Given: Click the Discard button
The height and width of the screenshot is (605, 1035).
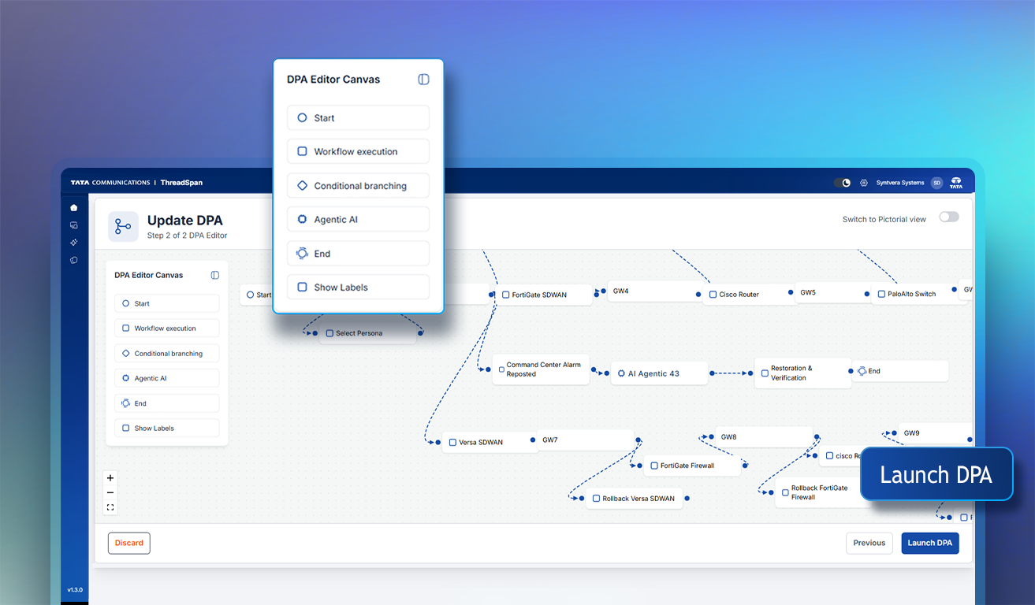Looking at the screenshot, I should tap(129, 543).
